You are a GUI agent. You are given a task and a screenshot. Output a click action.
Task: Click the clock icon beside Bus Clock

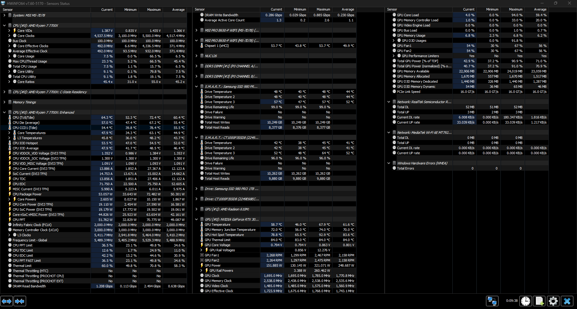pyautogui.click(x=10, y=41)
